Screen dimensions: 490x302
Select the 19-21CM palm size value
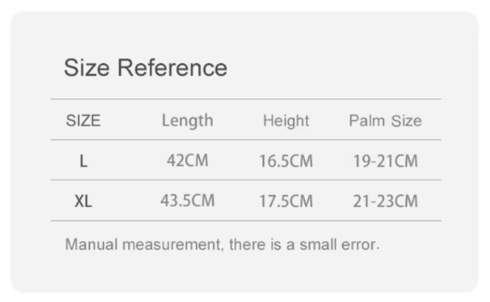[385, 161]
